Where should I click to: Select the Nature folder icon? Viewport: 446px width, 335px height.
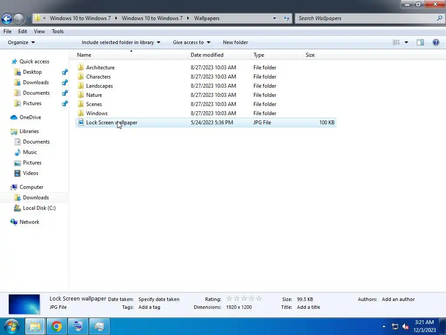pos(81,95)
